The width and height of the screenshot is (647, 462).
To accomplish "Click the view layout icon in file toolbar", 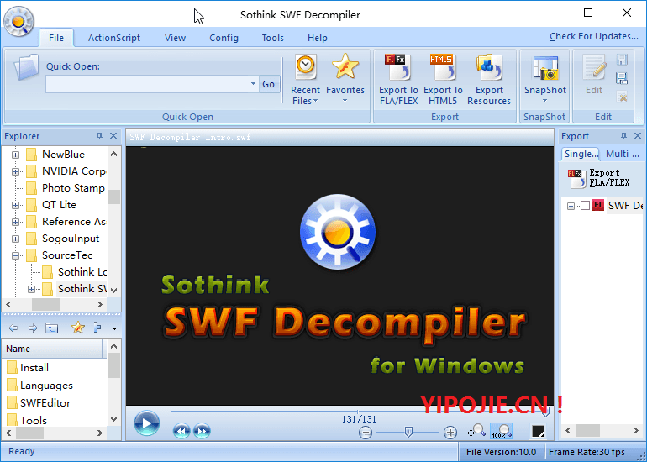I will coord(97,328).
